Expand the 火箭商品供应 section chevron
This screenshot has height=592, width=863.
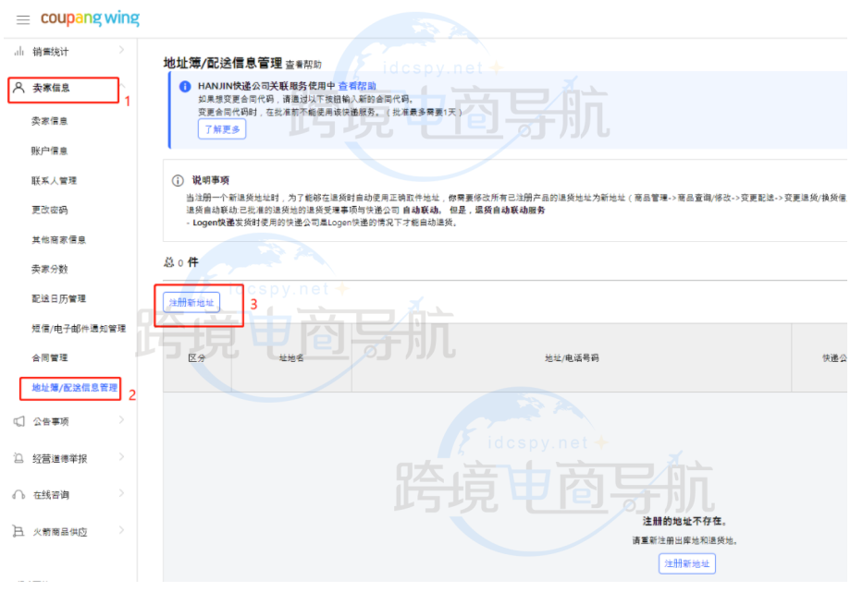tap(121, 531)
